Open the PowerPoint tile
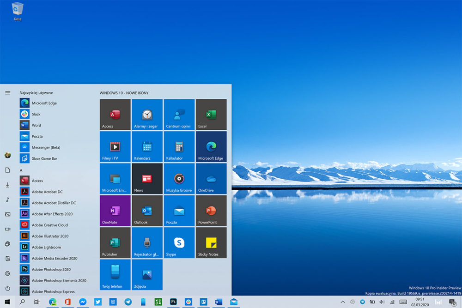The width and height of the screenshot is (462, 308). [x=211, y=211]
